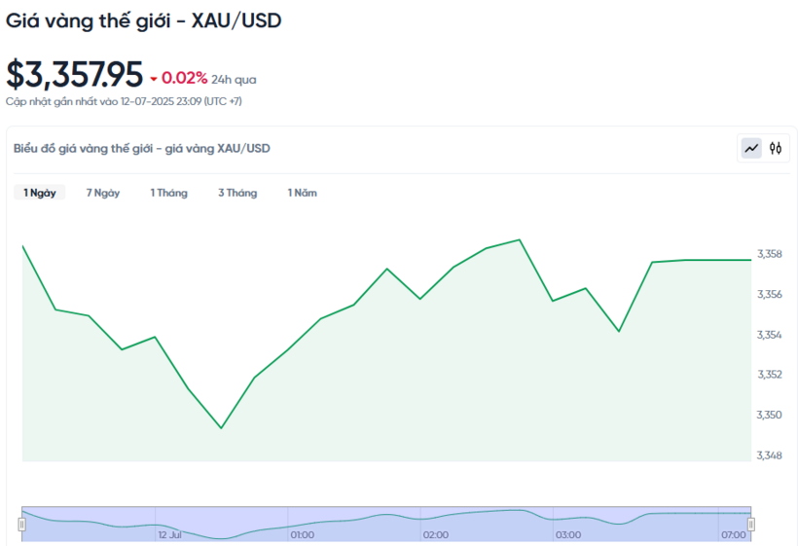Viewport: 798px width, 546px height.
Task: Click the $3,357.95 price display
Action: 74,74
